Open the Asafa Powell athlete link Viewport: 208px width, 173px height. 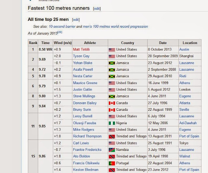[x=83, y=69]
